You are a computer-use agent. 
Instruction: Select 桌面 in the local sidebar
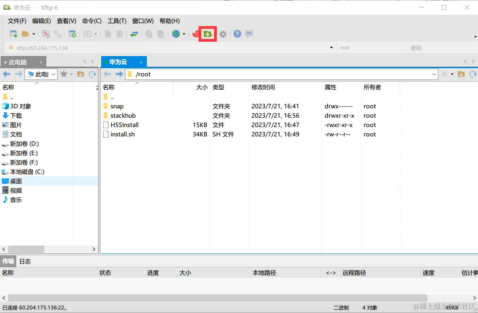coord(16,181)
